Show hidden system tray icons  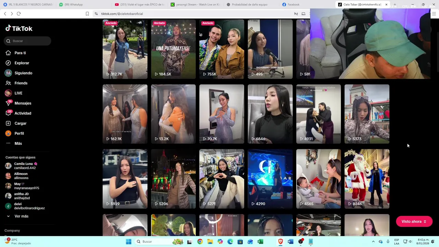click(x=373, y=242)
